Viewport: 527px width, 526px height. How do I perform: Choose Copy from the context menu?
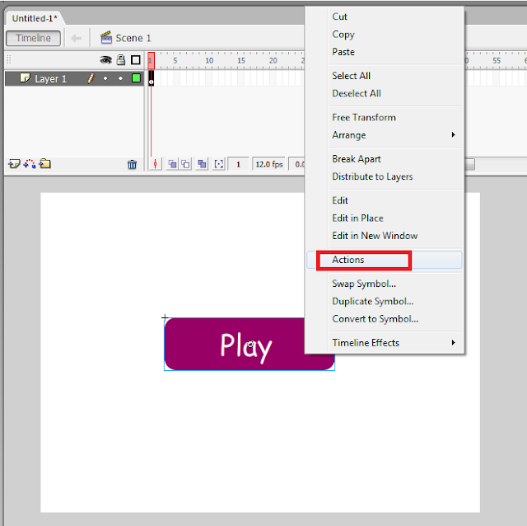point(385,35)
